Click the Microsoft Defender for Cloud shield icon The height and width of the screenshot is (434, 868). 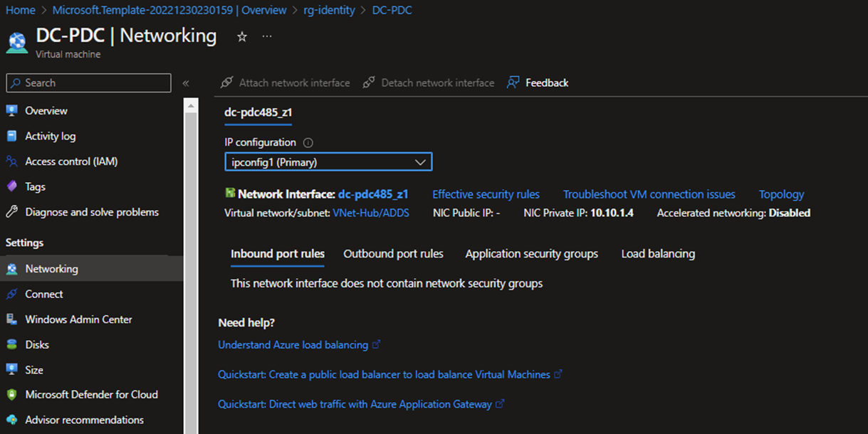11,394
